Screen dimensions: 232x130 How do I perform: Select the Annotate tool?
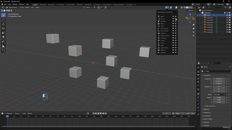[x=3, y=42]
